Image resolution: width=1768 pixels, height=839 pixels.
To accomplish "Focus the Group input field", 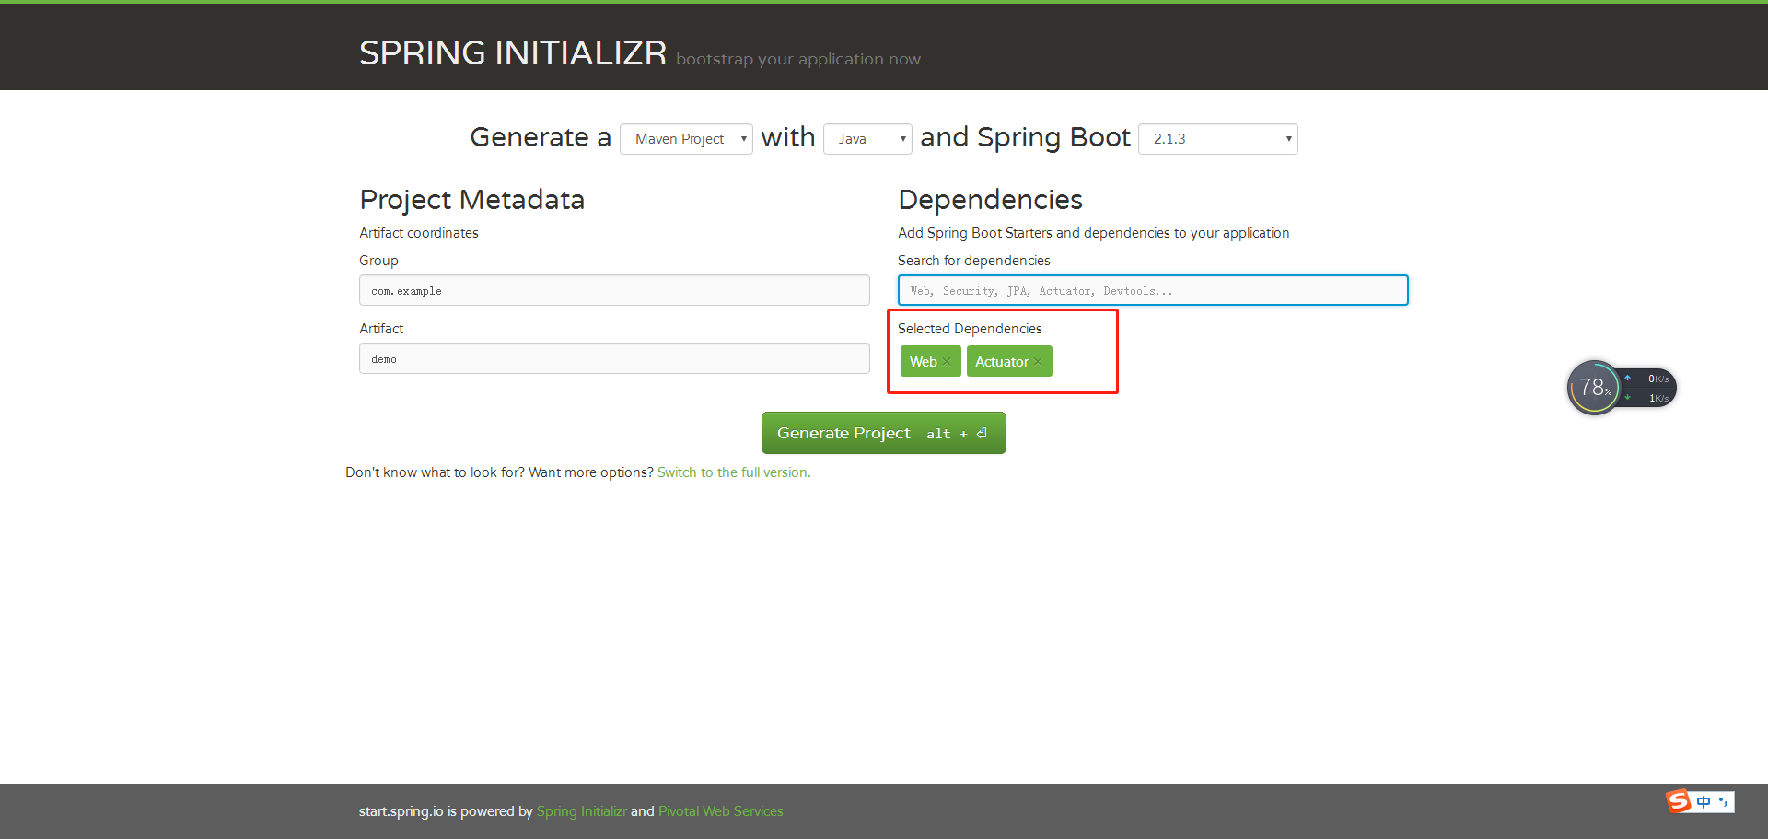I will click(614, 290).
